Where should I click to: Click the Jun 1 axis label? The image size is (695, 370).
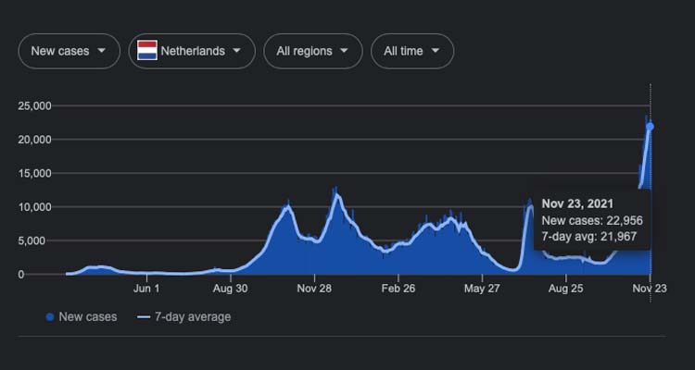(x=146, y=289)
